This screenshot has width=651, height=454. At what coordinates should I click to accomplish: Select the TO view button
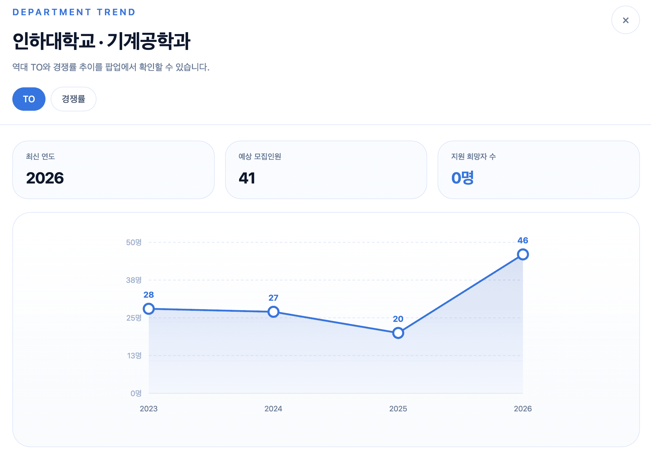[29, 99]
